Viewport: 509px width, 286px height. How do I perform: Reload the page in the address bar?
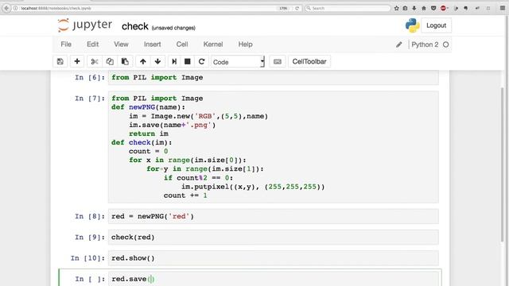click(297, 8)
